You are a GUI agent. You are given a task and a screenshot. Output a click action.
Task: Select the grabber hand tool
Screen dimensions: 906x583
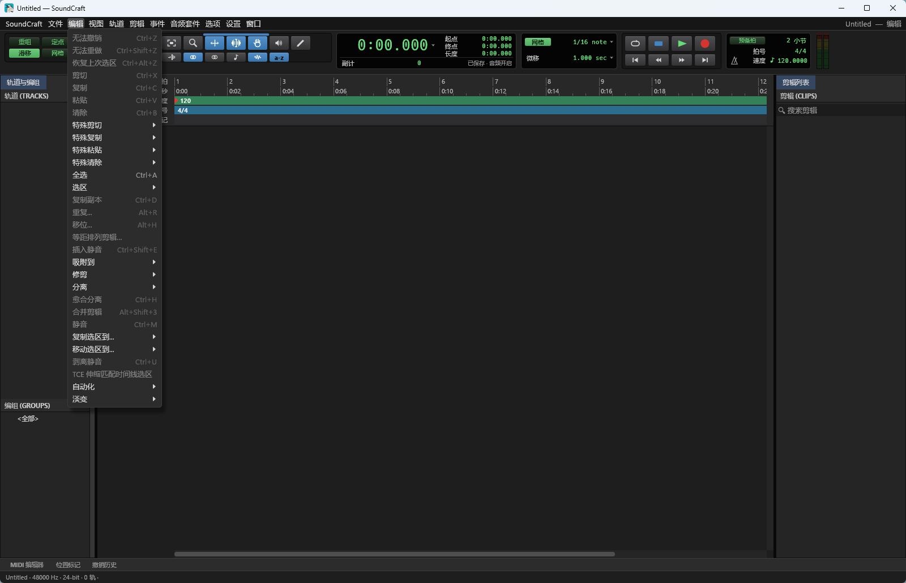point(258,43)
